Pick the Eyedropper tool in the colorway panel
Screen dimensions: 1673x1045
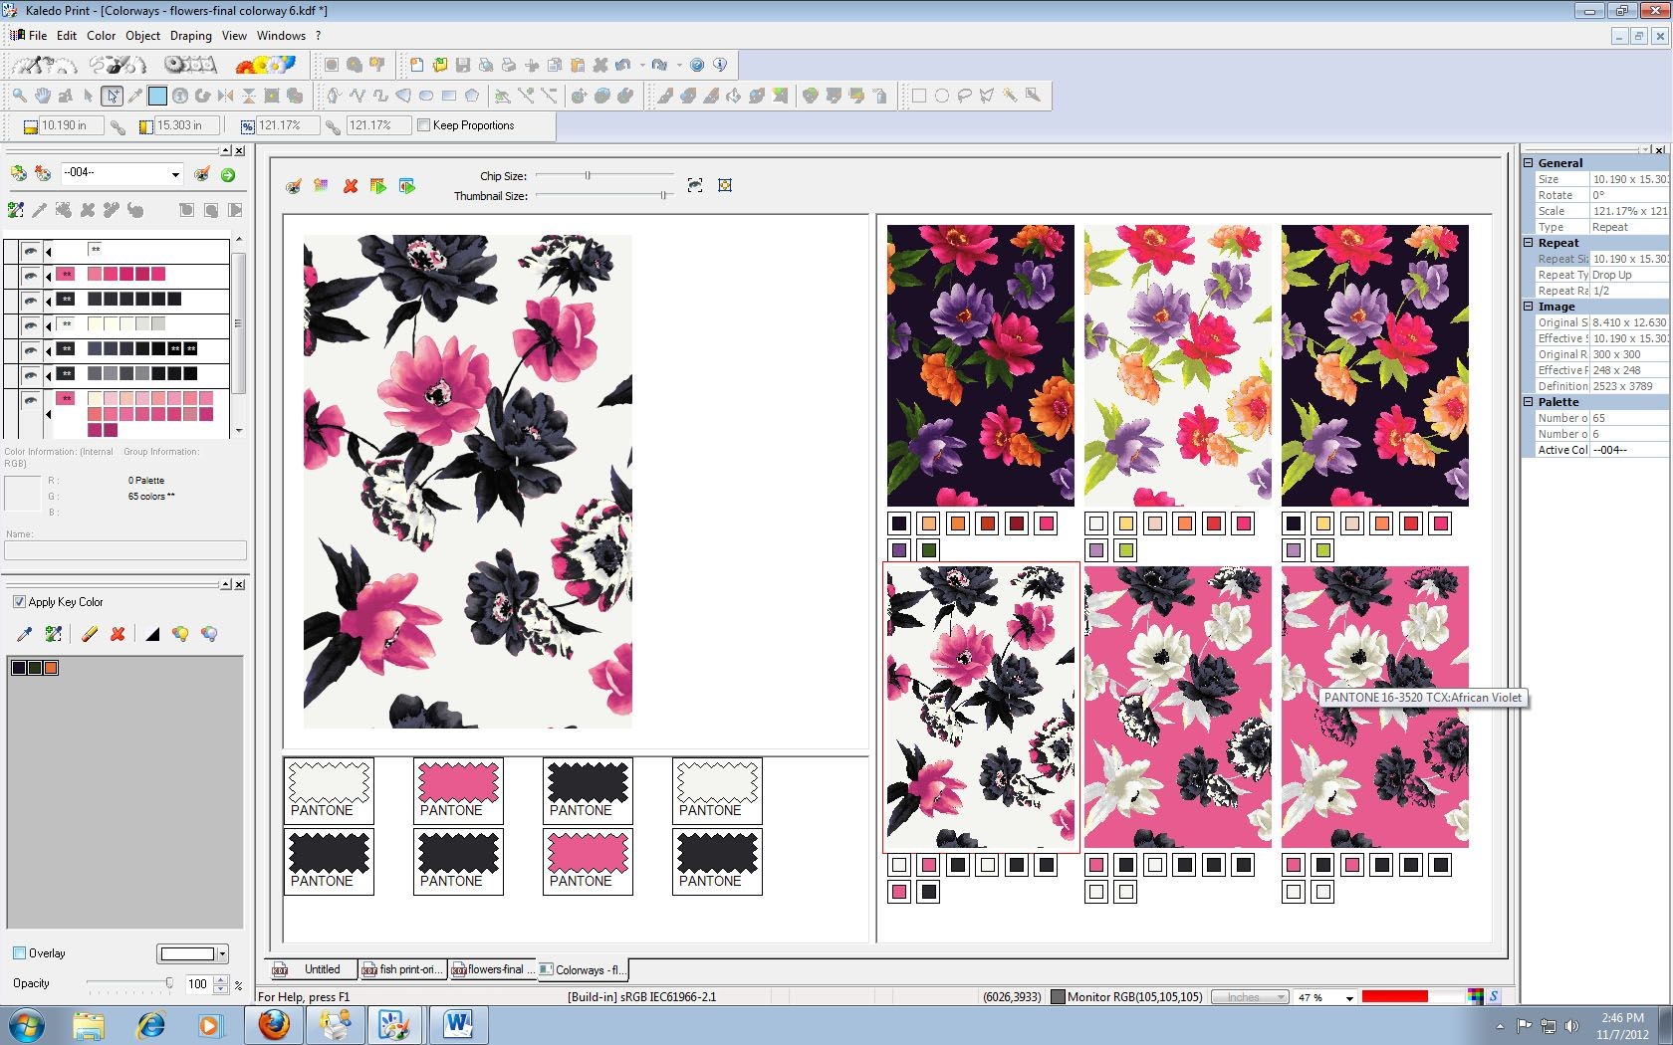40,211
